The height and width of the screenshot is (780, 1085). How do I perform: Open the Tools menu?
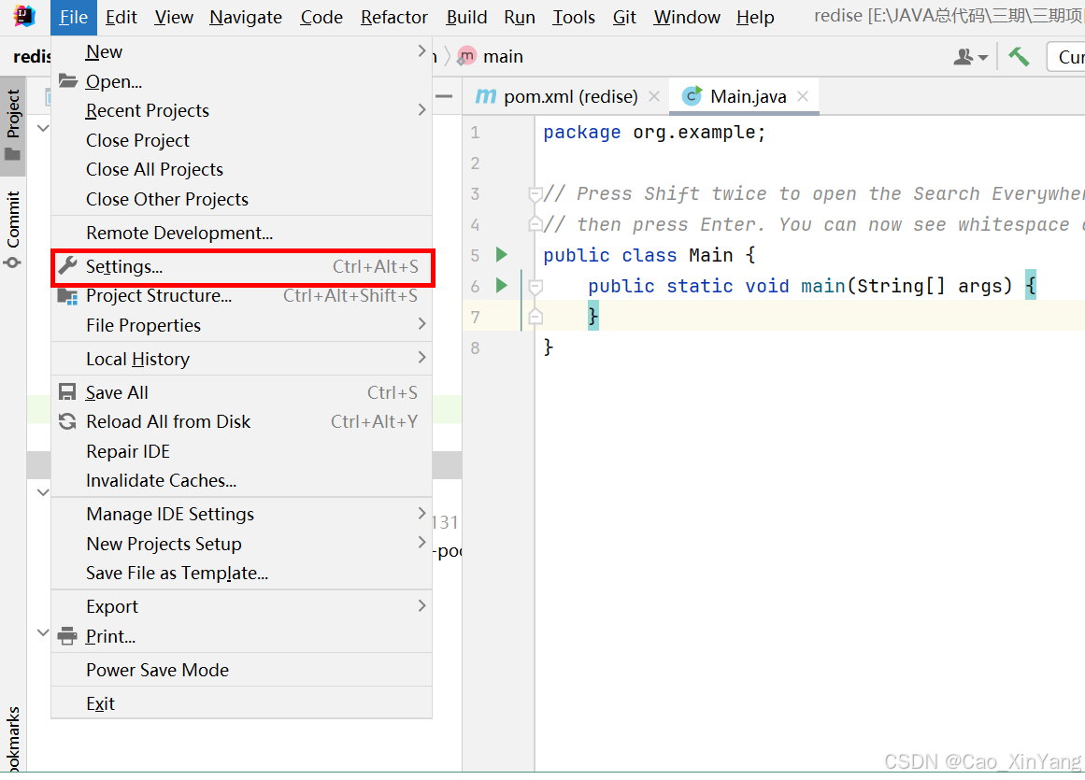573,18
